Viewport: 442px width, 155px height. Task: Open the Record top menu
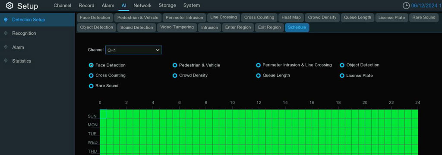click(x=86, y=5)
